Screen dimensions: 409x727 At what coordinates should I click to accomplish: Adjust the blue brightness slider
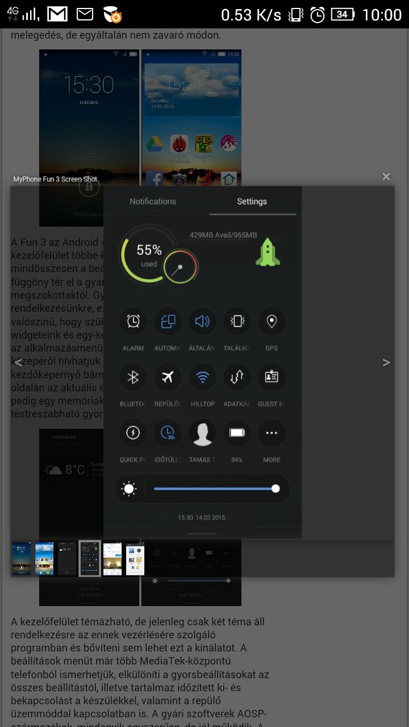(x=215, y=488)
